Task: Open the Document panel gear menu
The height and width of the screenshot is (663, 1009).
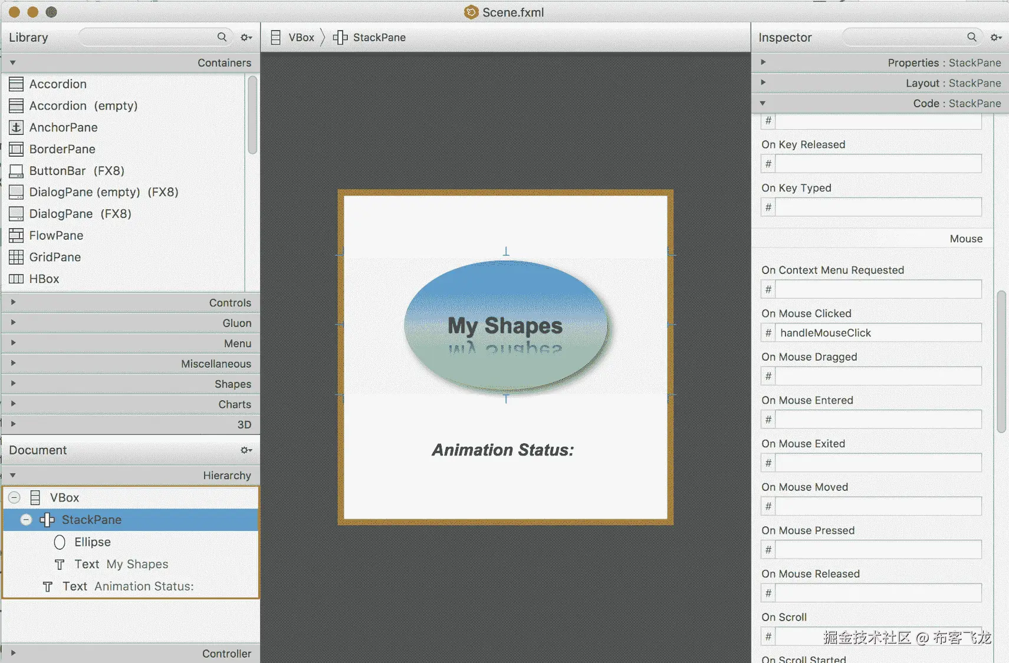Action: click(246, 450)
